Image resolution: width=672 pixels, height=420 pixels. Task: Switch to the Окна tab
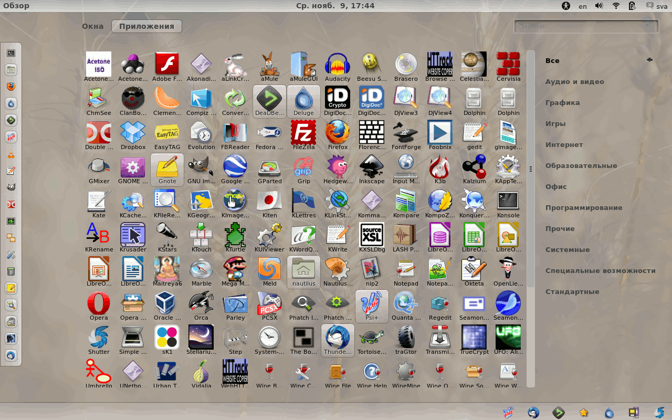coord(93,26)
